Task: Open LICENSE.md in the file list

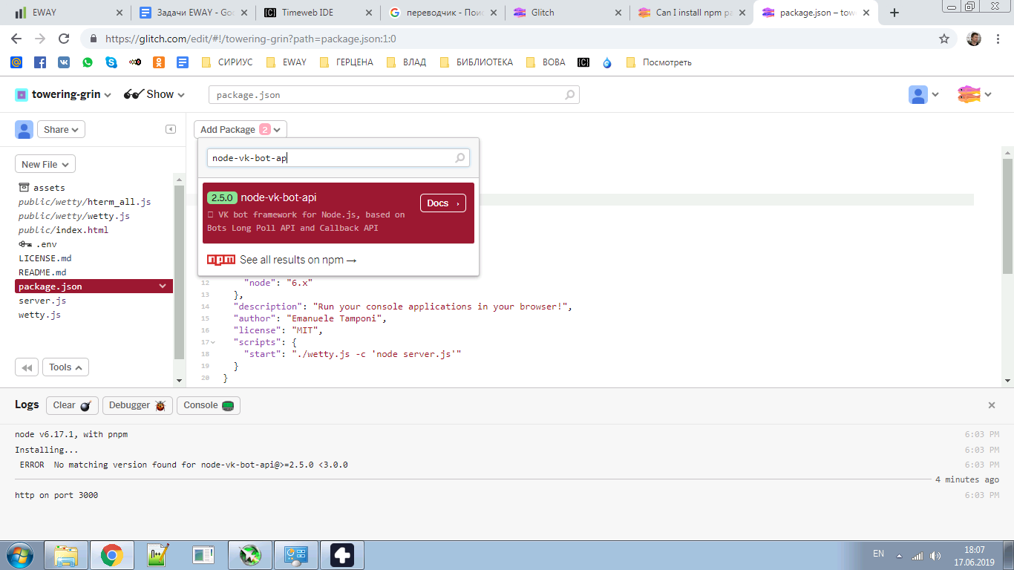Action: [x=45, y=258]
